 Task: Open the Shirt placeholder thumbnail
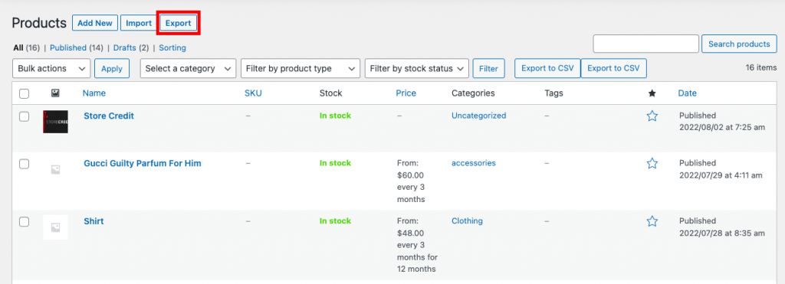[x=55, y=227]
